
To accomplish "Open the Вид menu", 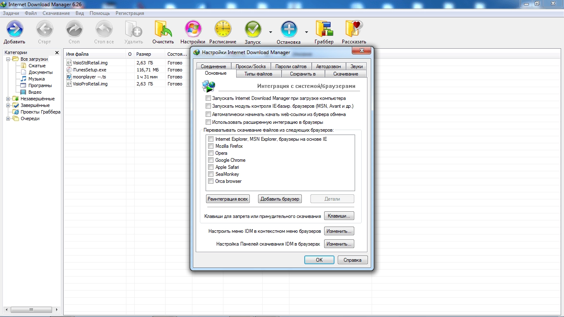I will point(80,13).
